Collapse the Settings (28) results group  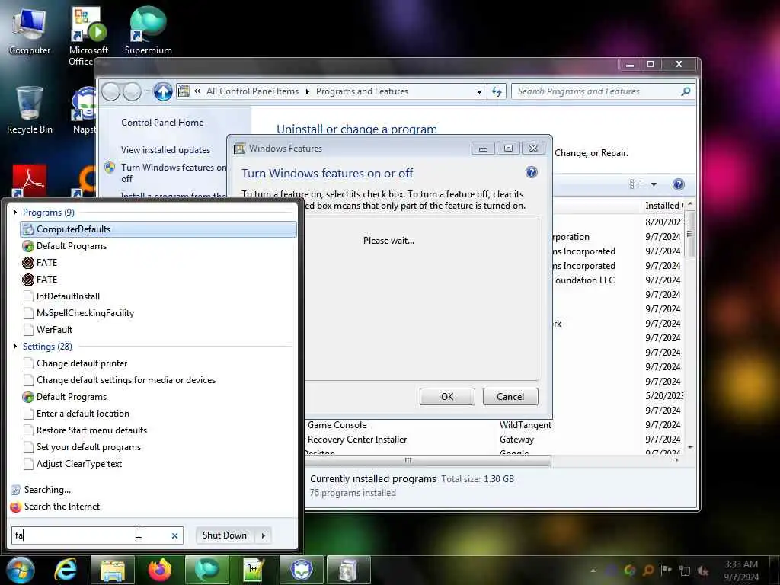click(15, 347)
